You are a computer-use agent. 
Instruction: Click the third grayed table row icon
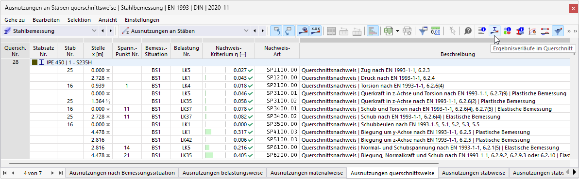tap(357, 31)
